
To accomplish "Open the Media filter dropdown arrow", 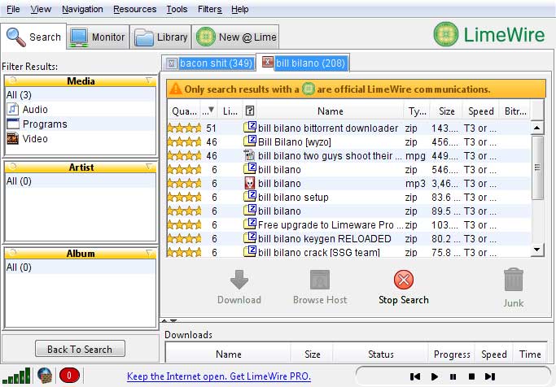I will coord(149,80).
